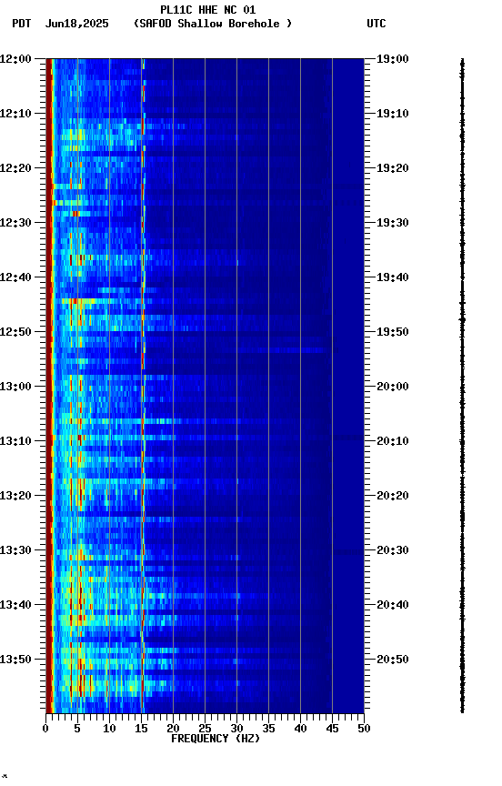Click the '20:20' UTC time label
Image resolution: width=502 pixels, height=786 pixels.
pyautogui.click(x=393, y=496)
